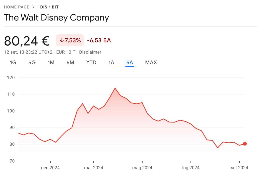Select the 6M chart period
The image size is (257, 175).
(71, 62)
